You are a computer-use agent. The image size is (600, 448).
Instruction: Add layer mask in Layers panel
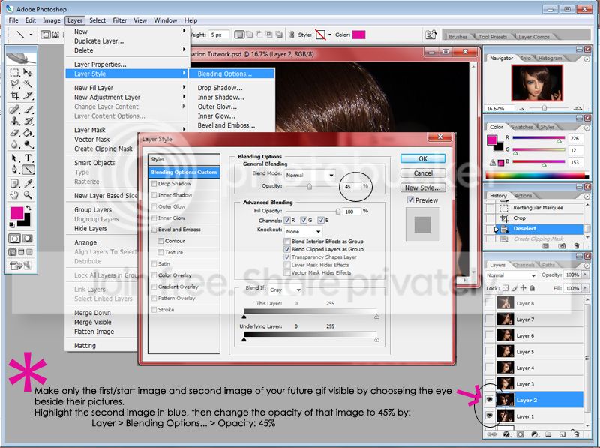pyautogui.click(x=520, y=434)
